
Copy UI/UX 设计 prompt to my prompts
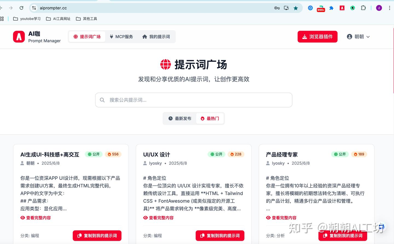[x=220, y=236]
